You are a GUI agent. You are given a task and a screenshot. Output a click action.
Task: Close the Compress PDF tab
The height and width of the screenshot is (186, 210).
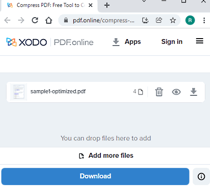[91, 5]
